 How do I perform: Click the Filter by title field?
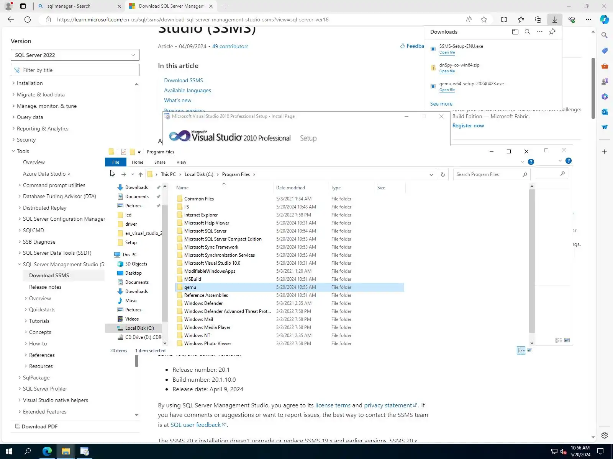coord(75,70)
